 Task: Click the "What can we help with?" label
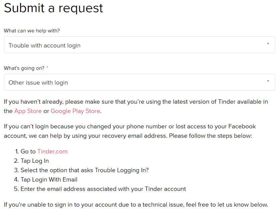(x=32, y=30)
